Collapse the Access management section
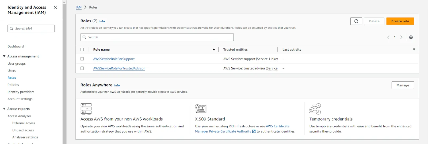The height and width of the screenshot is (144, 428). [4, 56]
